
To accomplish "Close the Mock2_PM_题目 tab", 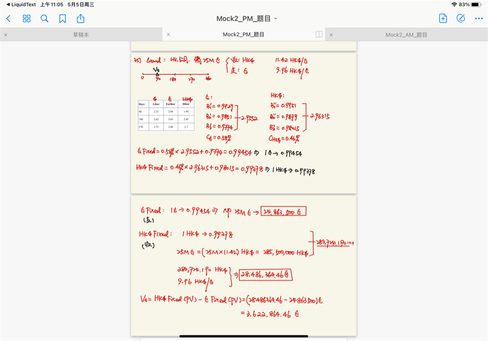I will pyautogui.click(x=168, y=35).
